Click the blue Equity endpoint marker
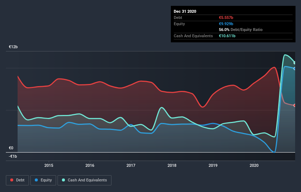The image size is (301, 192). click(295, 69)
